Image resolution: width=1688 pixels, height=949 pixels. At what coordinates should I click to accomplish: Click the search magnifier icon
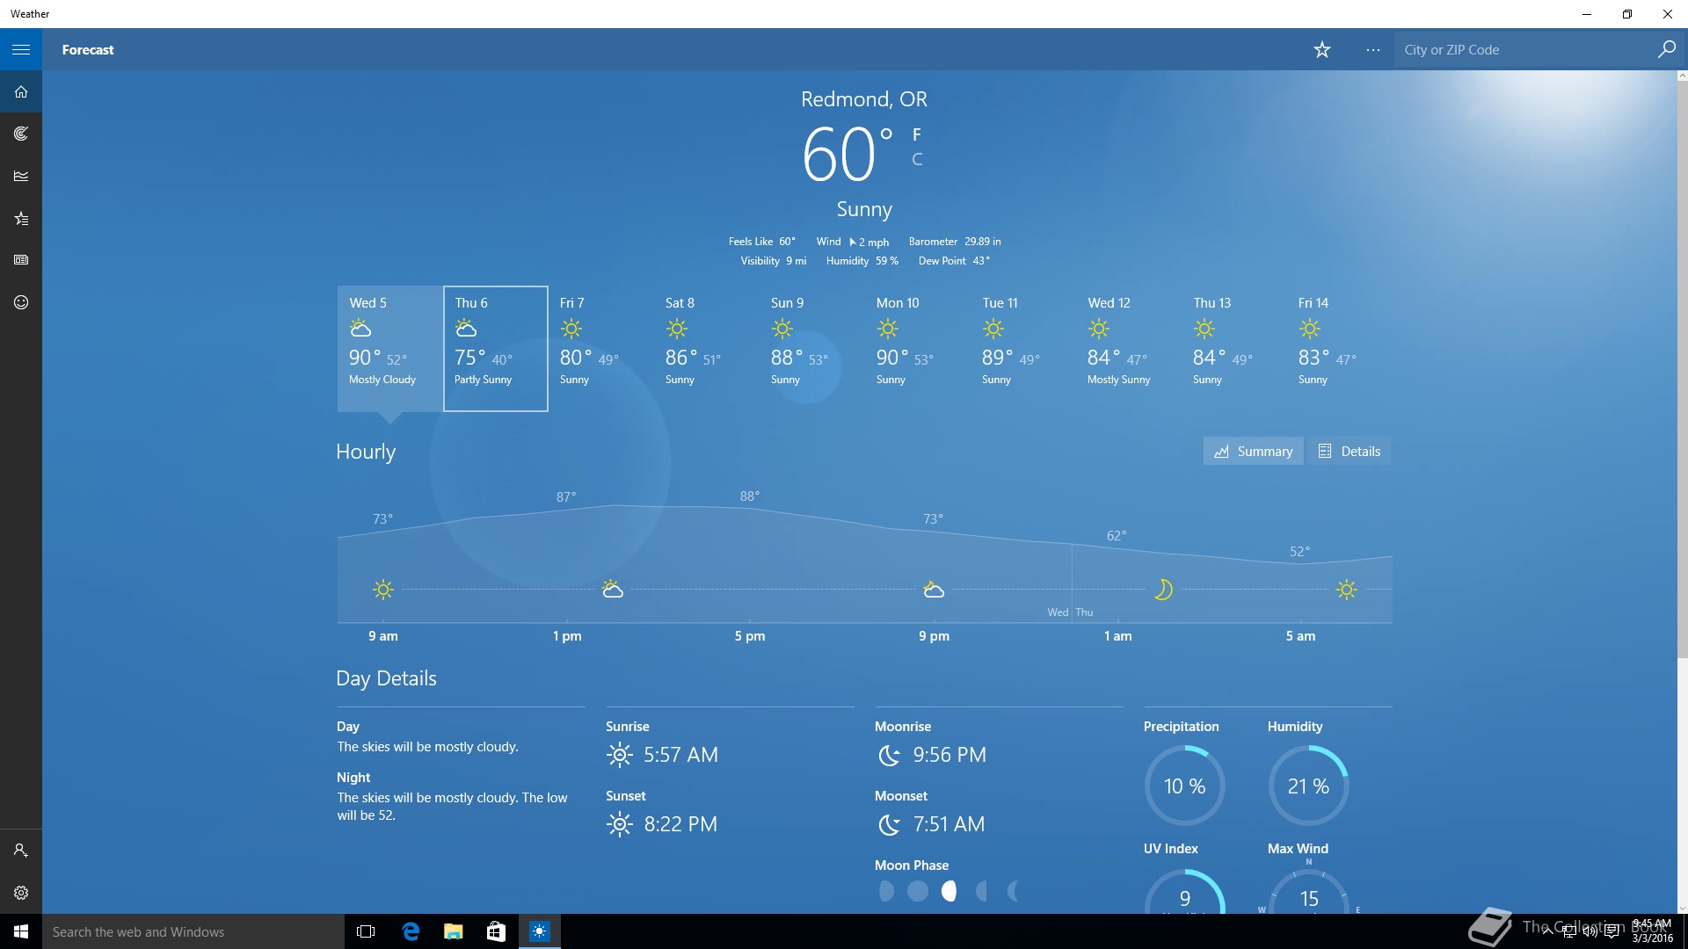point(1666,49)
